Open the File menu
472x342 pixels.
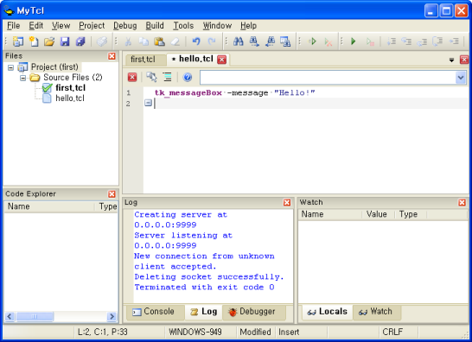[x=13, y=26]
